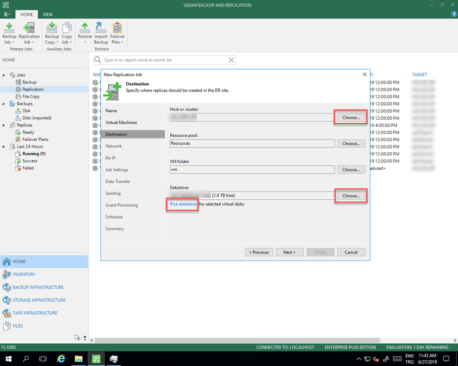Collapse the Last 24 Hours node

pos(4,147)
